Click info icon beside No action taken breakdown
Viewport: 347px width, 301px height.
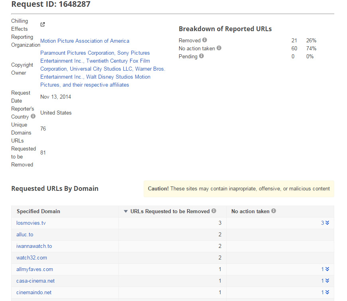point(219,48)
